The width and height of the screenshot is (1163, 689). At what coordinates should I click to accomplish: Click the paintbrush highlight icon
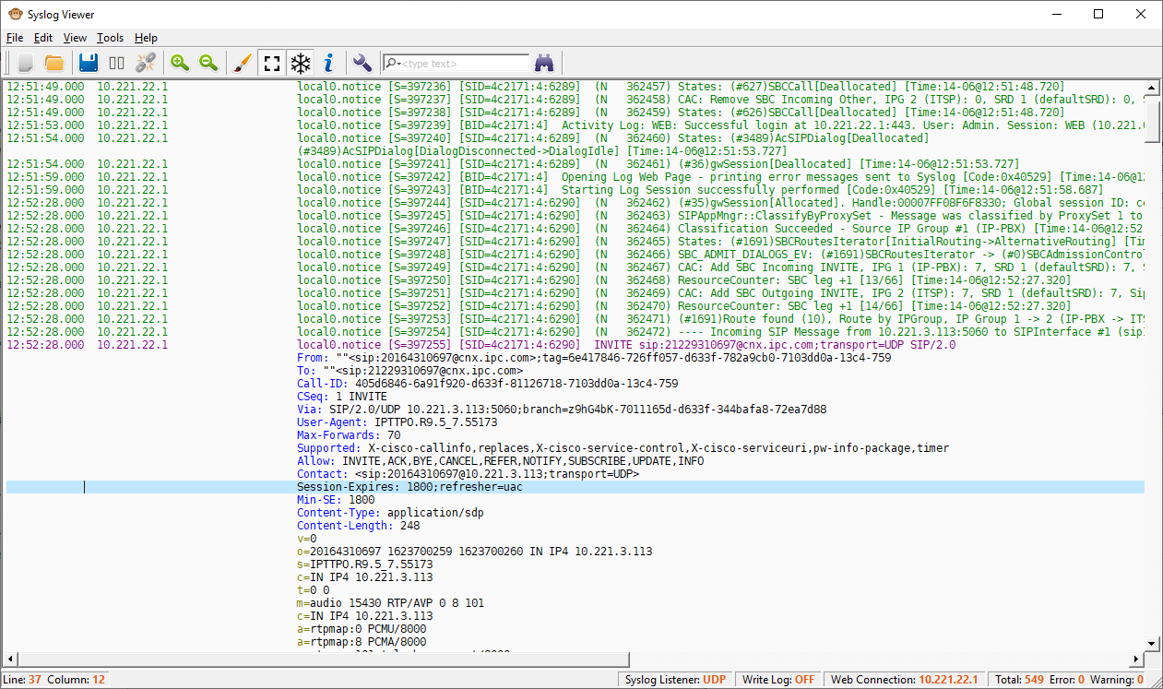242,63
